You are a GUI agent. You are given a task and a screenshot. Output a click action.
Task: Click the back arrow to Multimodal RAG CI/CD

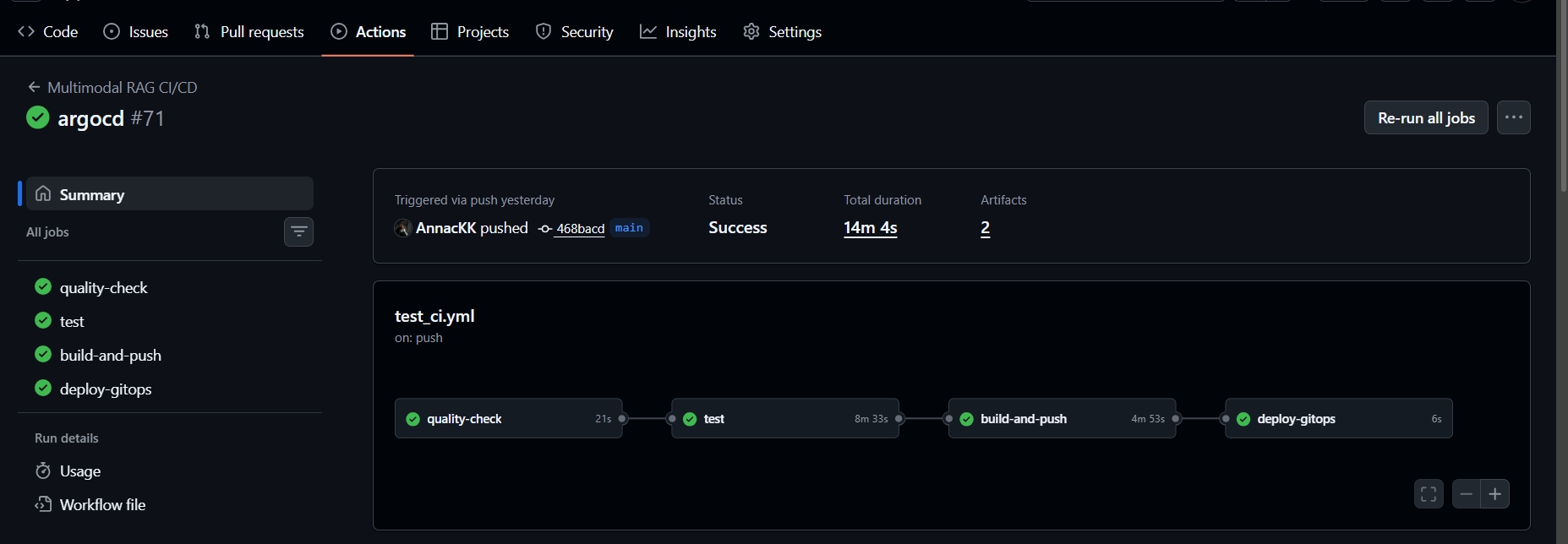[34, 87]
